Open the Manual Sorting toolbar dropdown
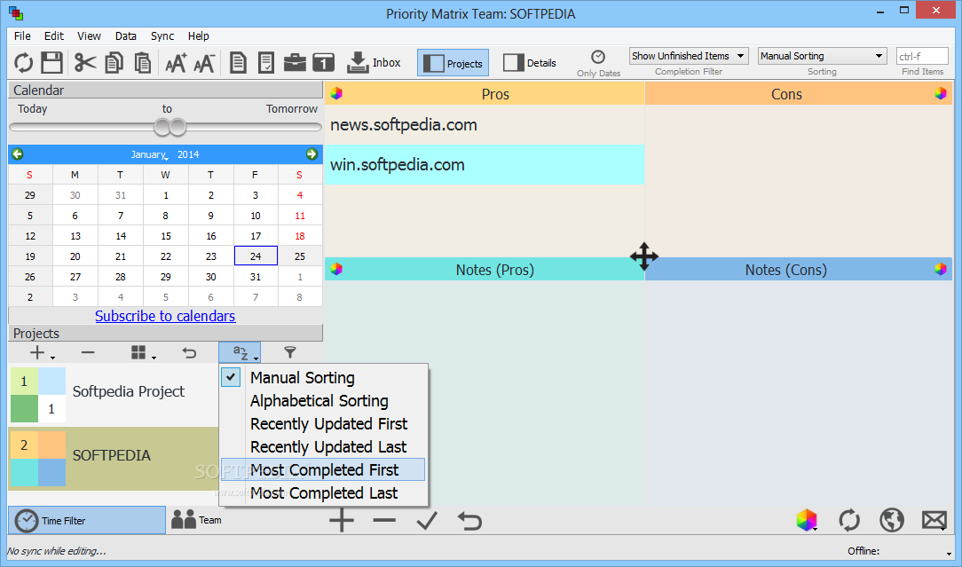 click(822, 56)
